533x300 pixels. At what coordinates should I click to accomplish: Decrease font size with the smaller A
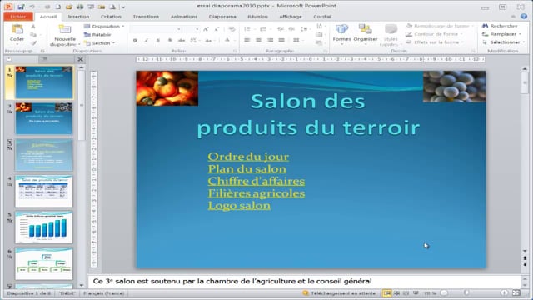coord(217,30)
